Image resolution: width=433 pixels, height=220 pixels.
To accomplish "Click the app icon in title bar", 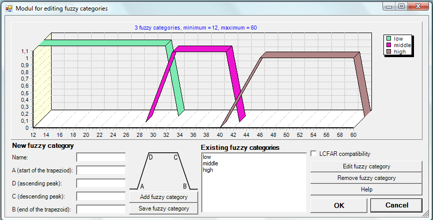I will coord(9,9).
